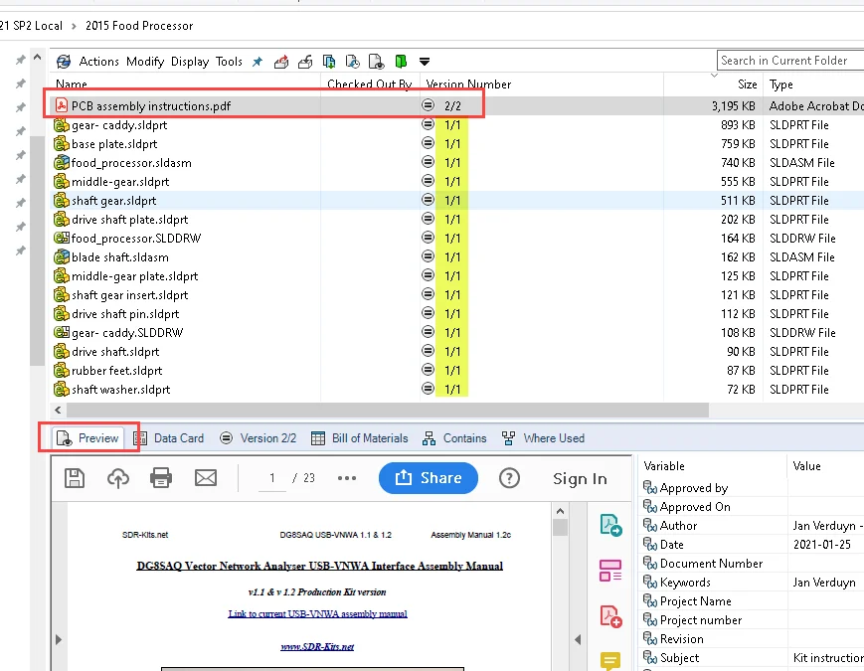Click the blue Share button

click(x=428, y=478)
